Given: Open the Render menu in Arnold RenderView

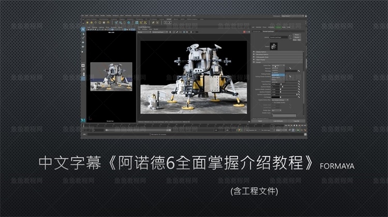Looking at the screenshot, I should click(156, 29).
